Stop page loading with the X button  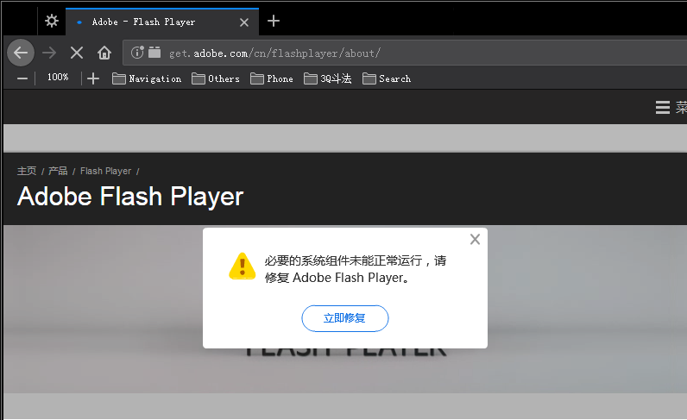coord(77,53)
